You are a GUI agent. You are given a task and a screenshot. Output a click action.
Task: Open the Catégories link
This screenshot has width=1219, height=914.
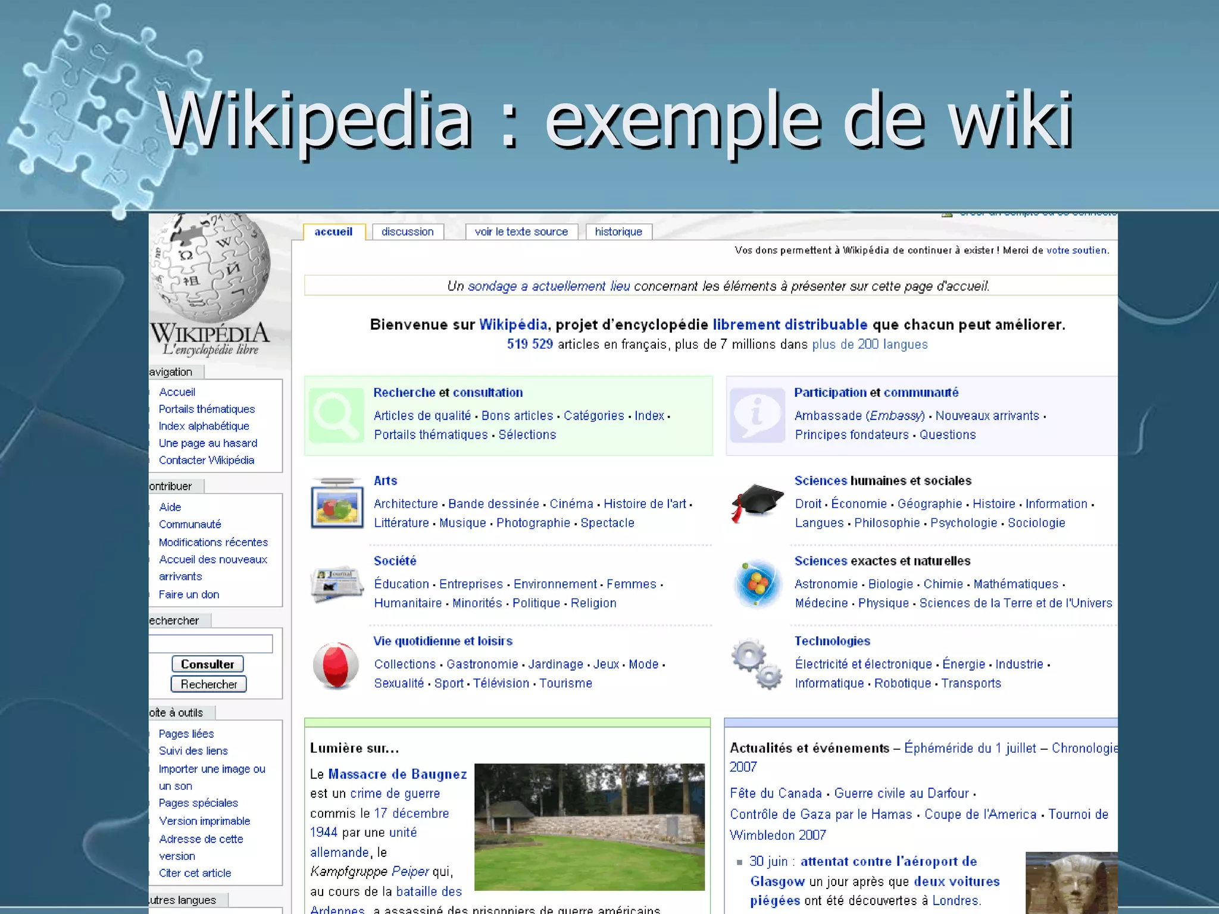pyautogui.click(x=593, y=416)
